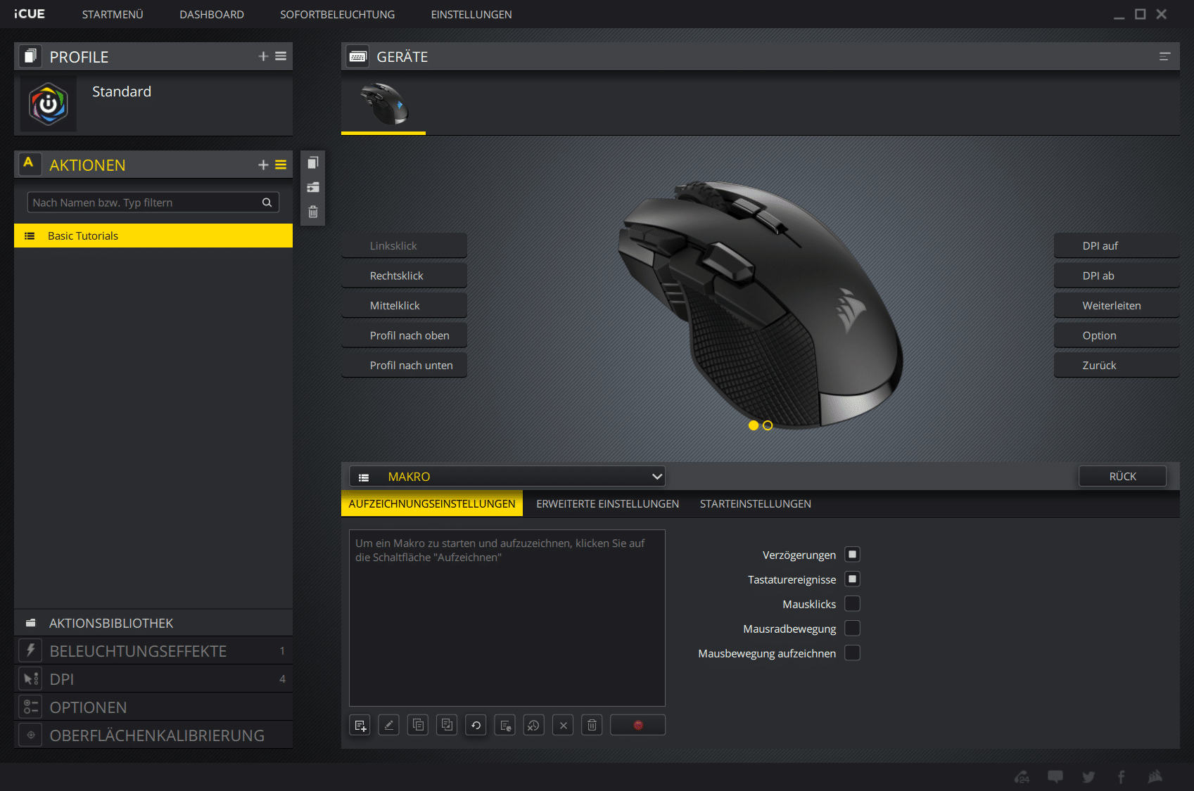The width and height of the screenshot is (1194, 791).
Task: Enable the Mausklicks checkbox
Action: (852, 604)
